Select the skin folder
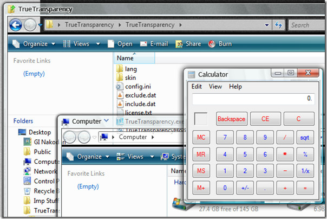 pos(126,78)
